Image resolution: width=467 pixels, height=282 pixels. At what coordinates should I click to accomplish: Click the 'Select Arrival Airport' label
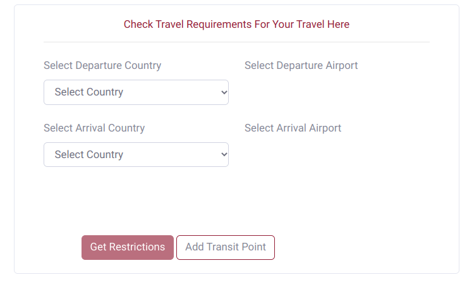293,128
